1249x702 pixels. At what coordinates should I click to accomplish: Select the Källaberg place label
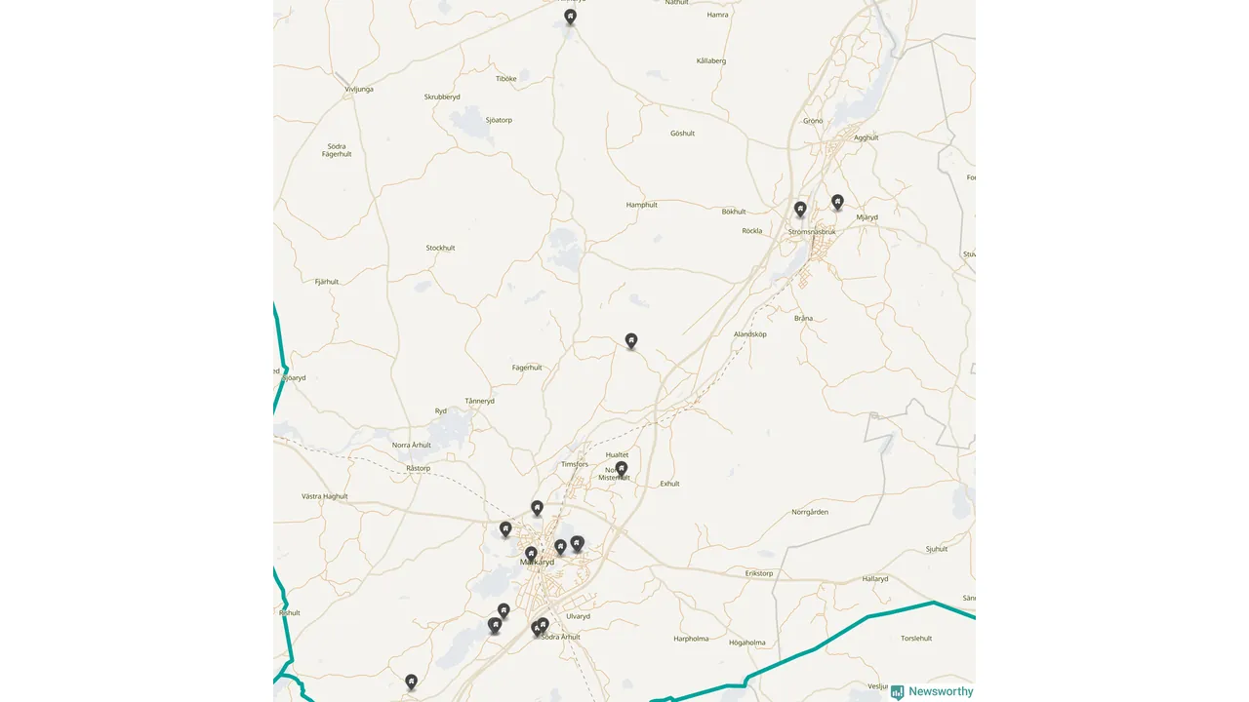711,60
